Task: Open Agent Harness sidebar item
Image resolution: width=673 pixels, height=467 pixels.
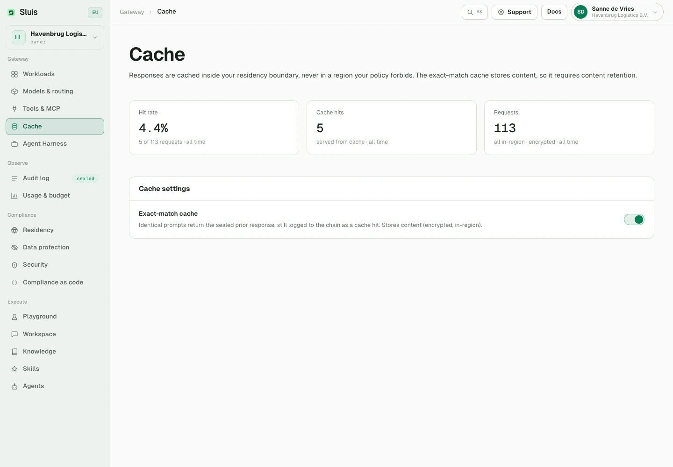Action: pos(55,144)
